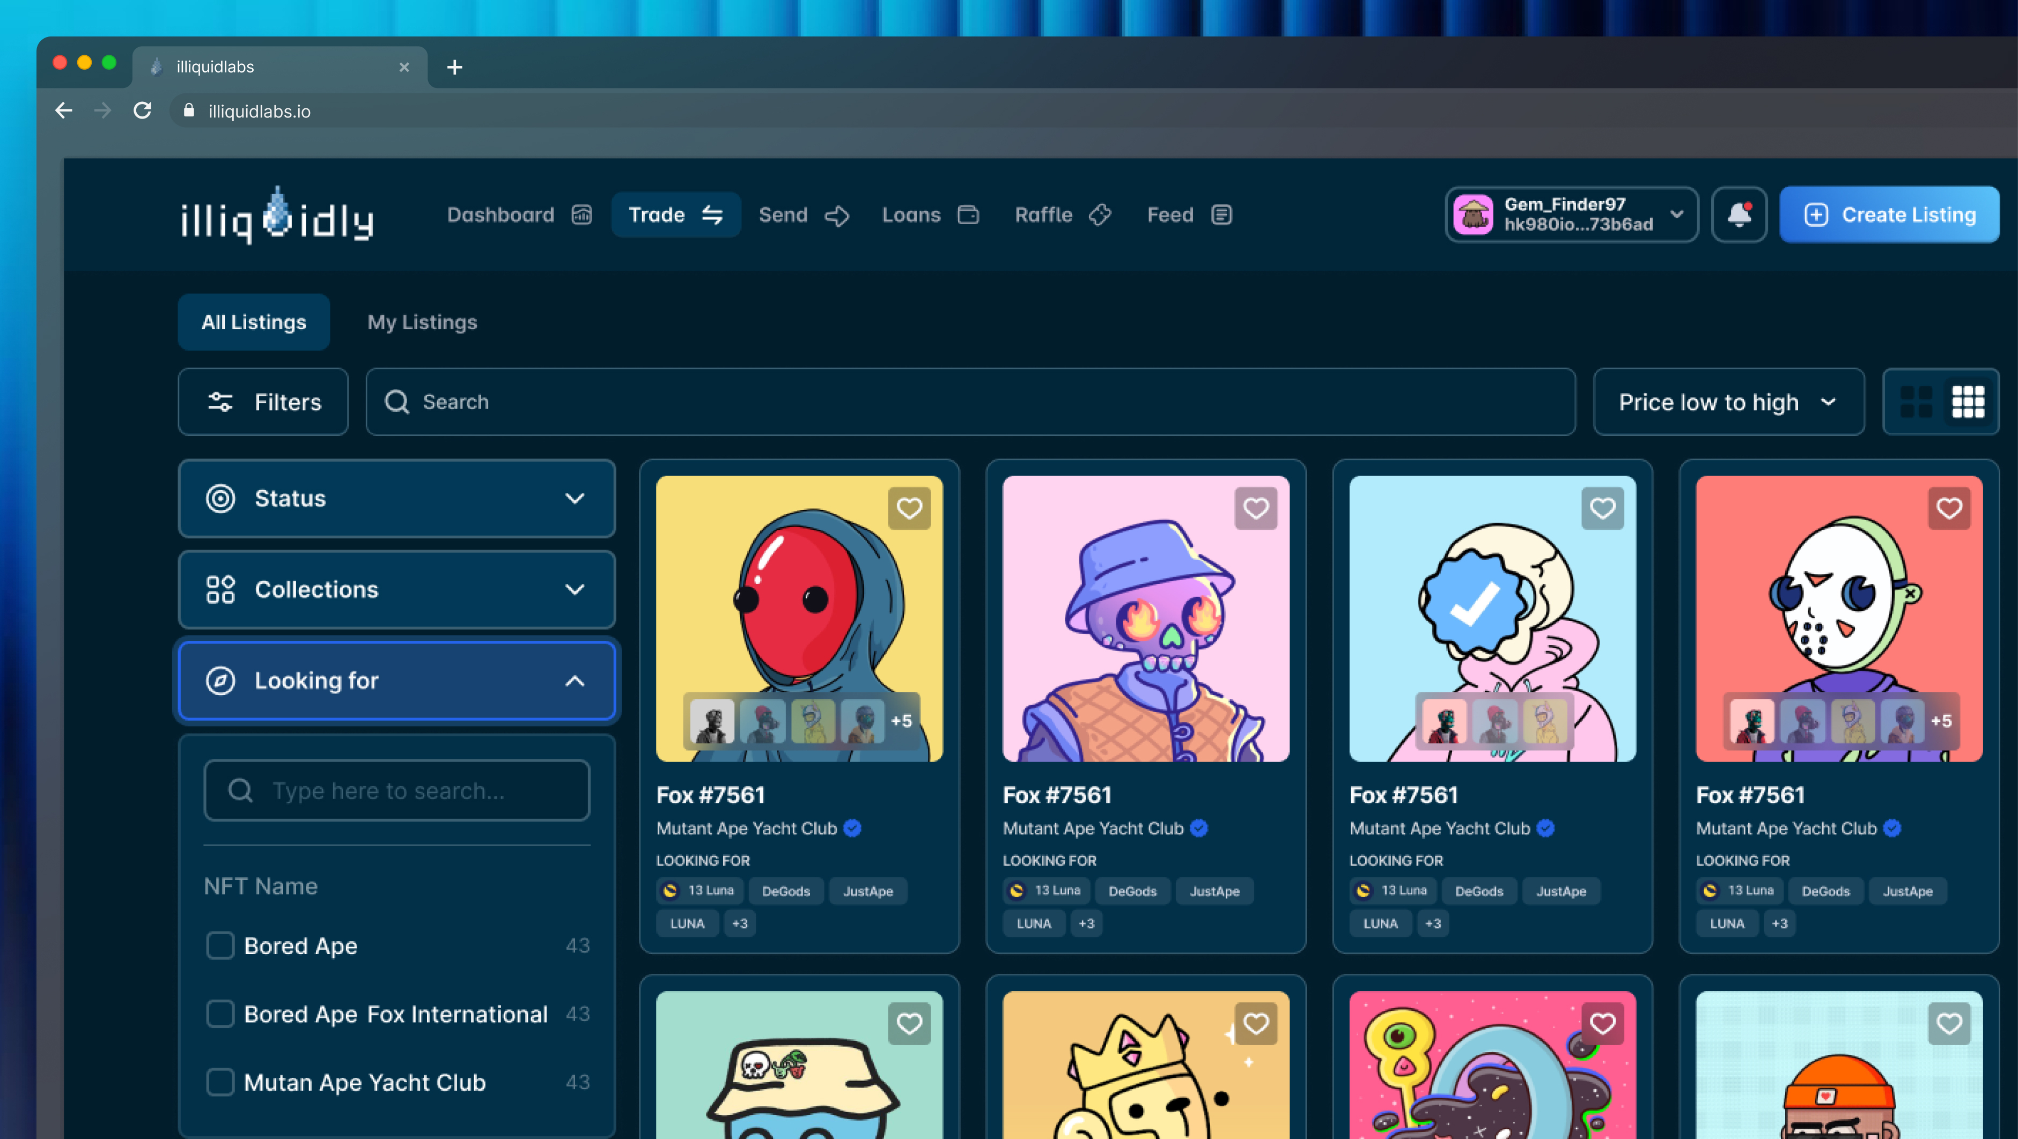The height and width of the screenshot is (1139, 2018).
Task: Toggle the Filters button
Action: tap(263, 402)
